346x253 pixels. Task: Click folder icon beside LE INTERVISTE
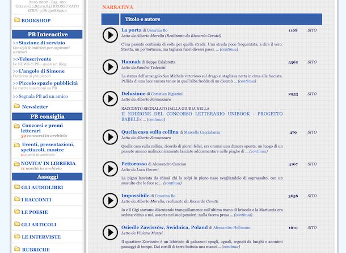pos(17,236)
